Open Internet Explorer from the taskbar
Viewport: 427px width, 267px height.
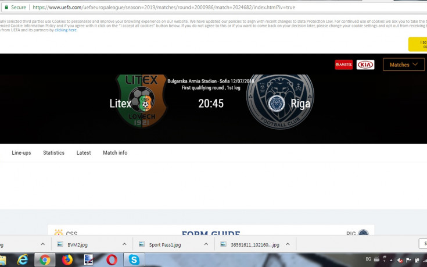[23, 259]
